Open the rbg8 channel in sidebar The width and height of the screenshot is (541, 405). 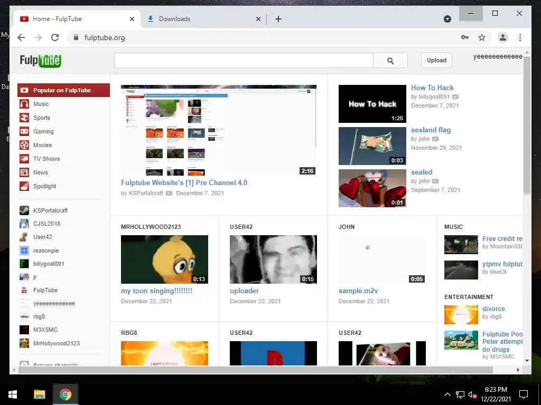39,316
